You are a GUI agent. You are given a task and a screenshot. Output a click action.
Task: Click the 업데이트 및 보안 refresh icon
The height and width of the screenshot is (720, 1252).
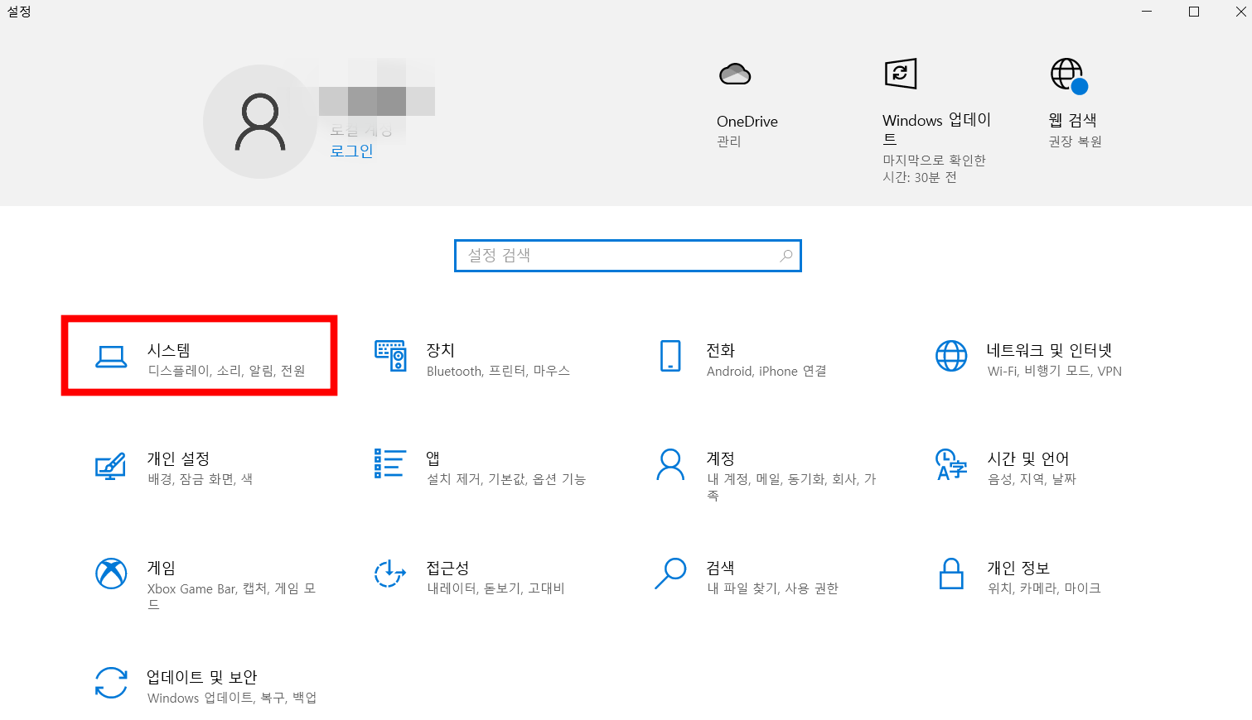coord(111,683)
